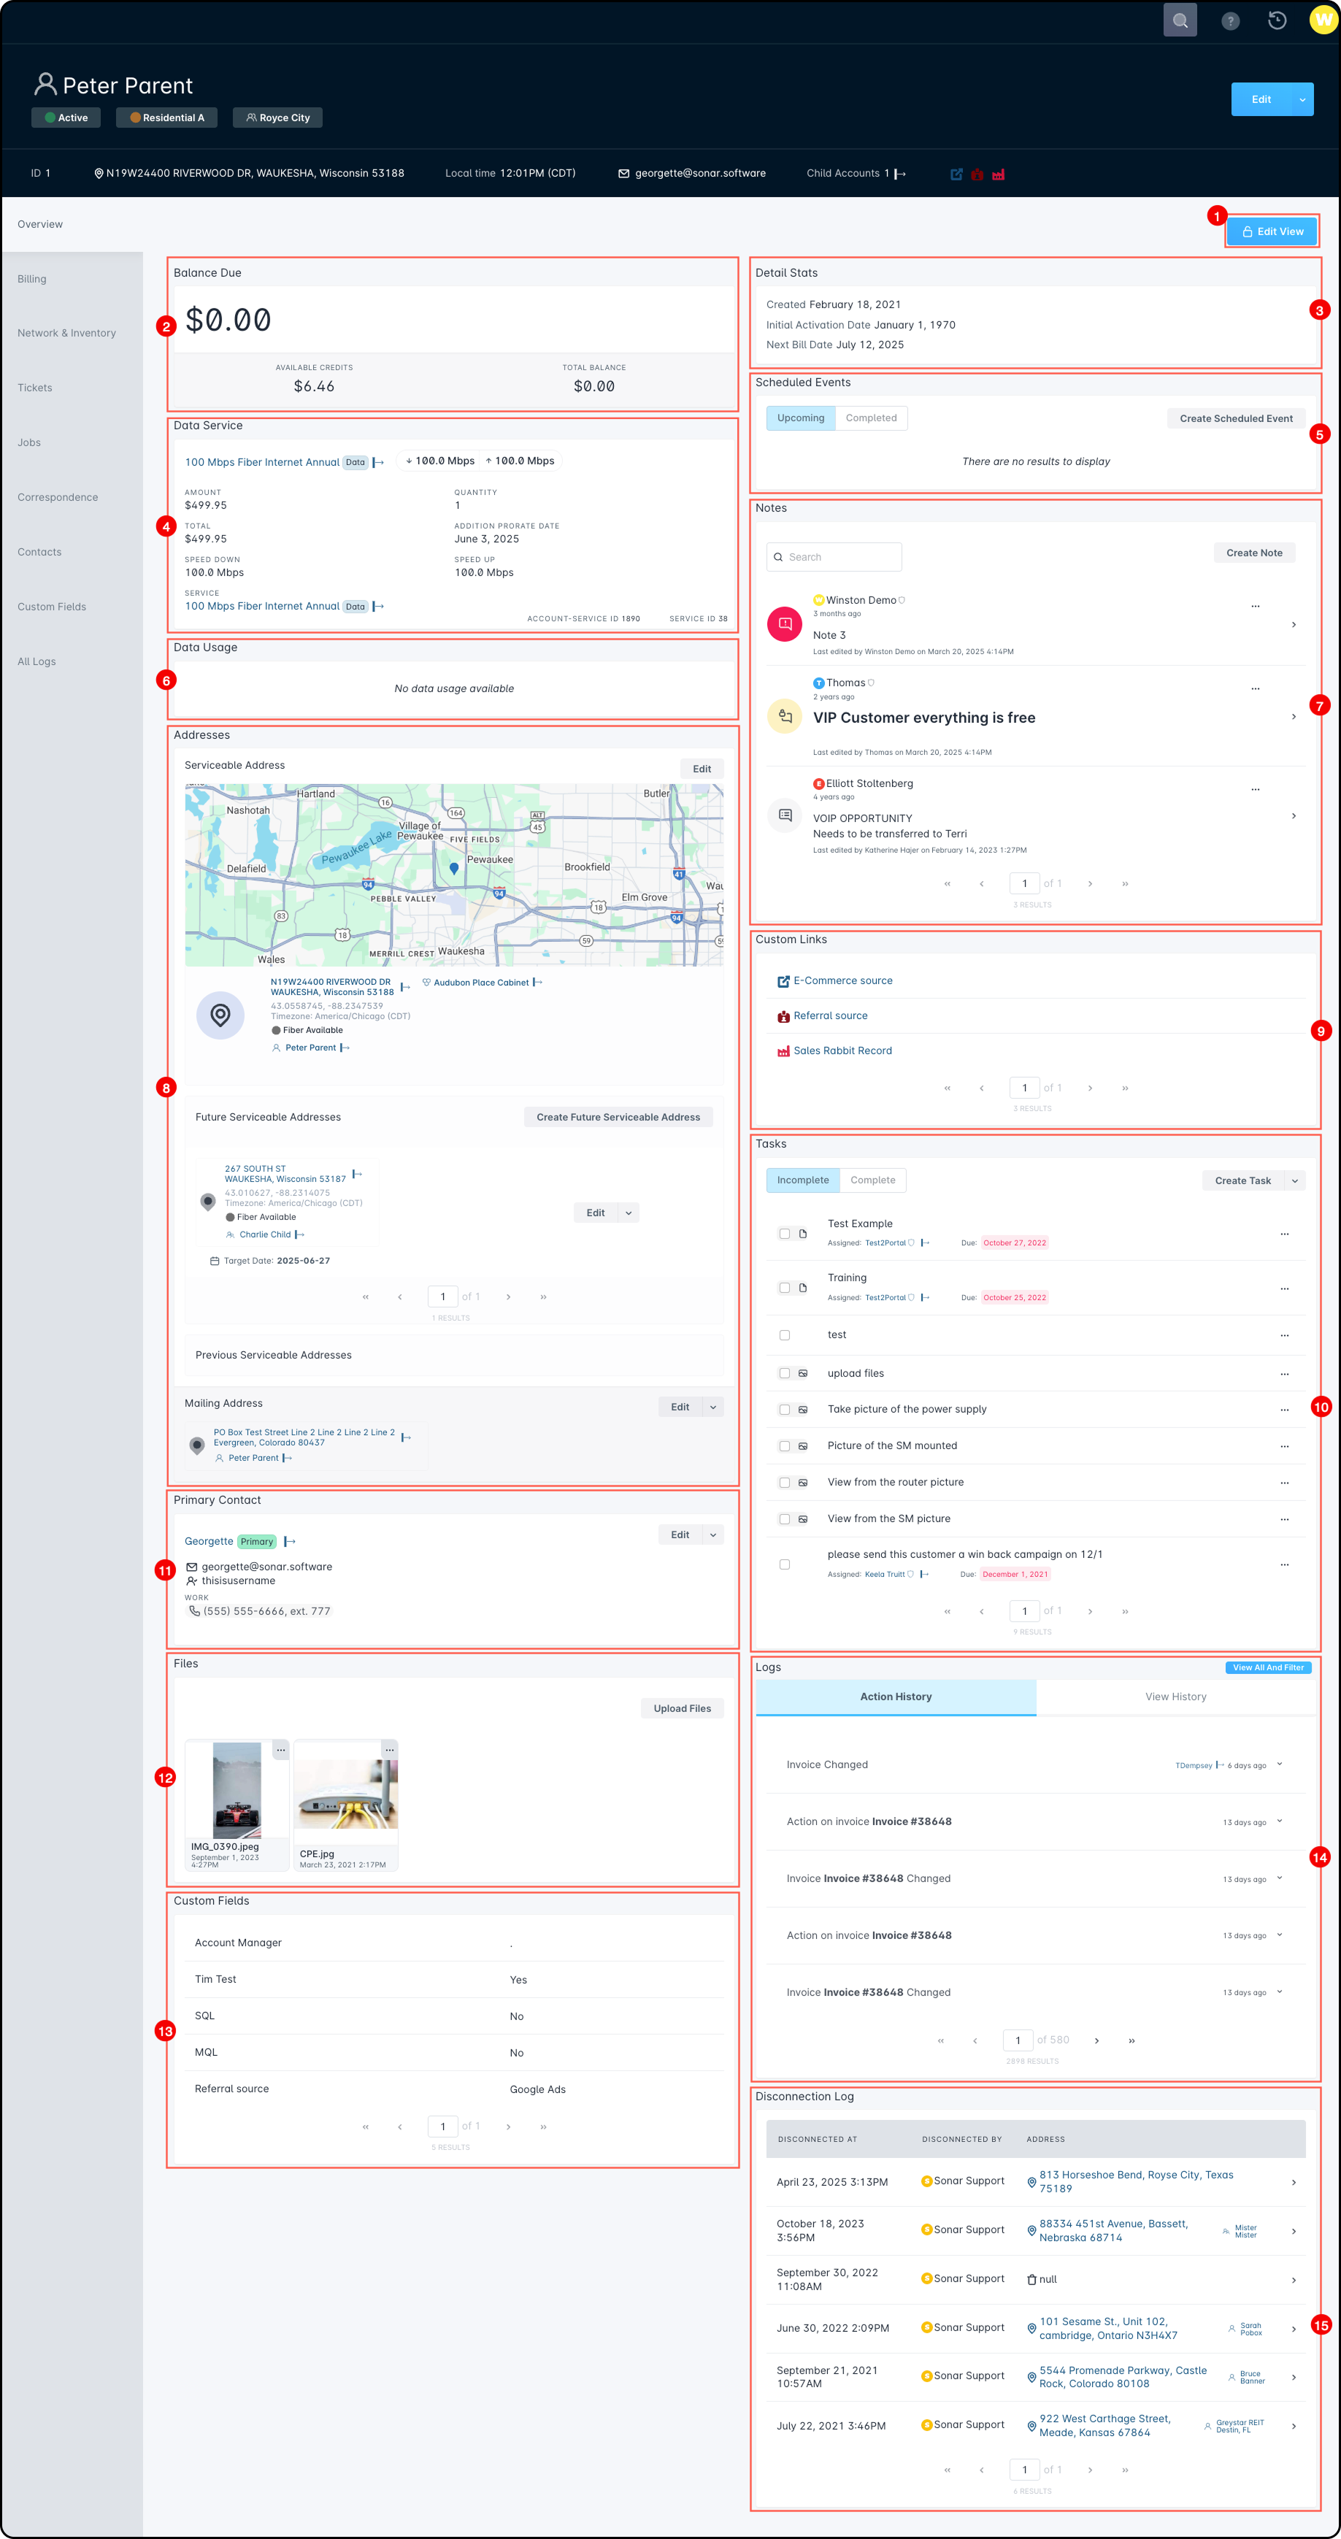Open the Georgette contact arrow icon
1341x2539 pixels.
point(290,1542)
